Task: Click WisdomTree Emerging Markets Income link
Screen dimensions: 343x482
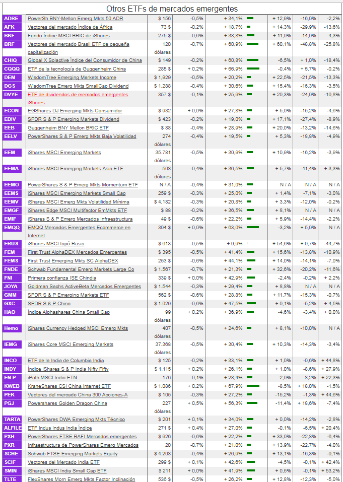Action: click(x=72, y=77)
